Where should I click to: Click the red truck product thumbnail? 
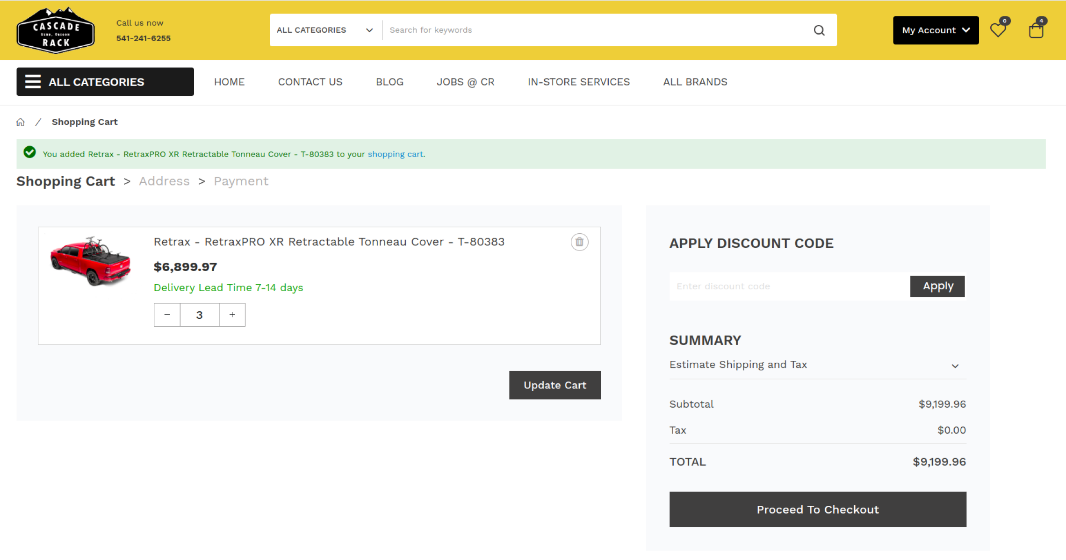click(91, 261)
